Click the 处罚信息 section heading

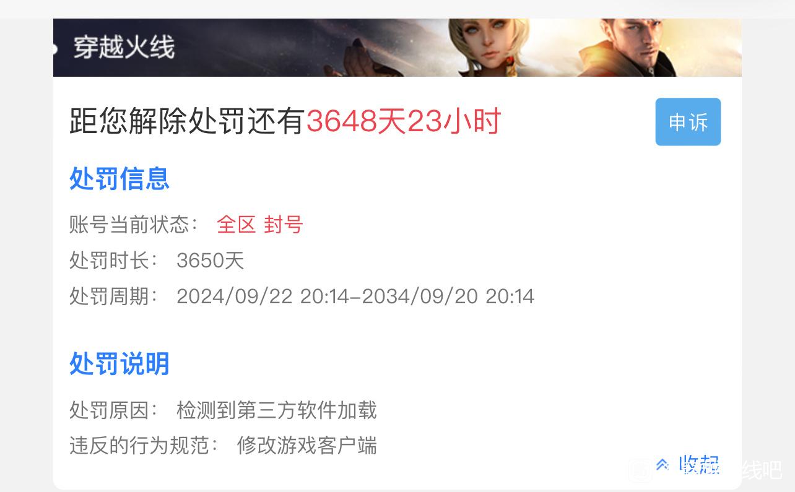119,179
